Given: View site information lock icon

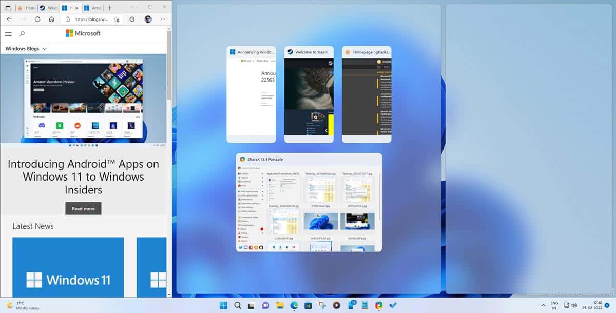Looking at the screenshot, I should (68, 19).
